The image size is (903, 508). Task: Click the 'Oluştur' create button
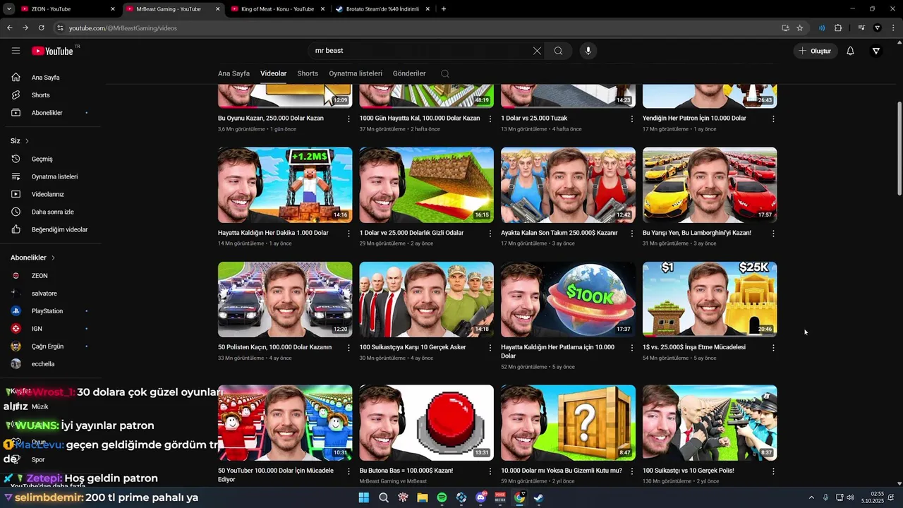point(815,51)
